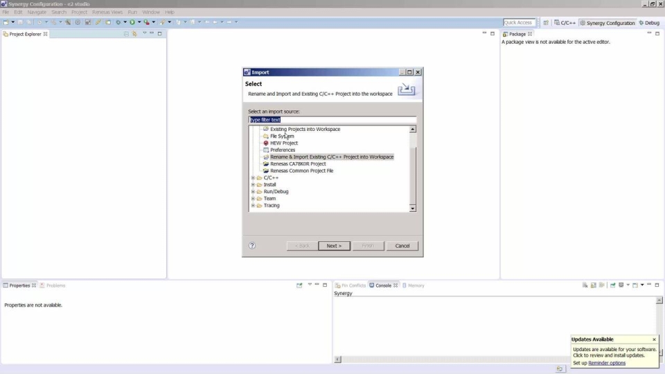Image resolution: width=665 pixels, height=374 pixels.
Task: Click Open Console icon in Console view
Action: pos(635,285)
